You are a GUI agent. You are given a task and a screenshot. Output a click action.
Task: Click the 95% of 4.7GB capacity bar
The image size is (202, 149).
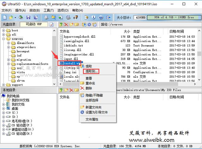pos(174,18)
